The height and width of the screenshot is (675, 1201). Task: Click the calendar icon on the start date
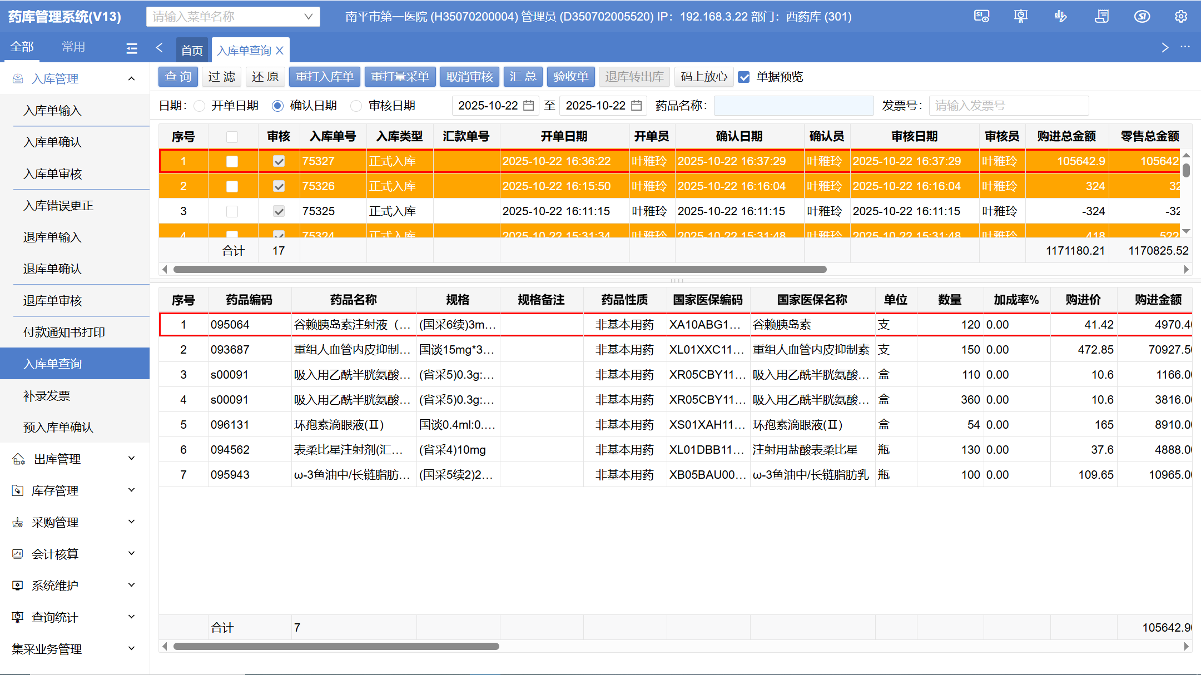[x=528, y=106]
